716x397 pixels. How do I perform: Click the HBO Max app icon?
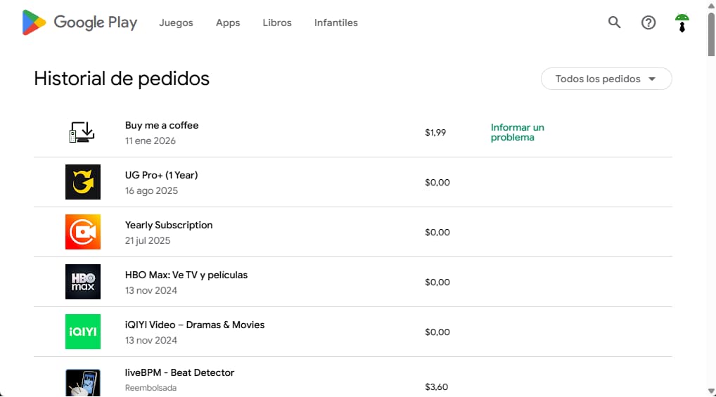[x=83, y=282]
